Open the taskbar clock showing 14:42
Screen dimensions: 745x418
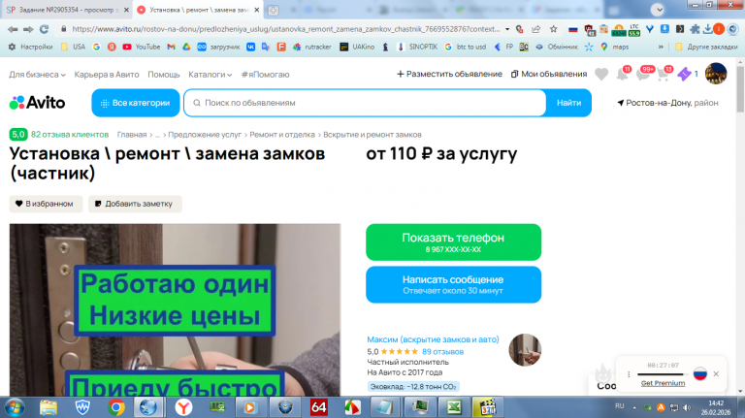(716, 407)
